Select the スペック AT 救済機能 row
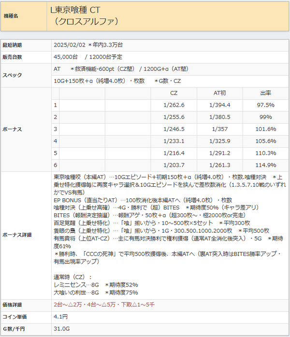The image size is (290, 337). (170, 69)
